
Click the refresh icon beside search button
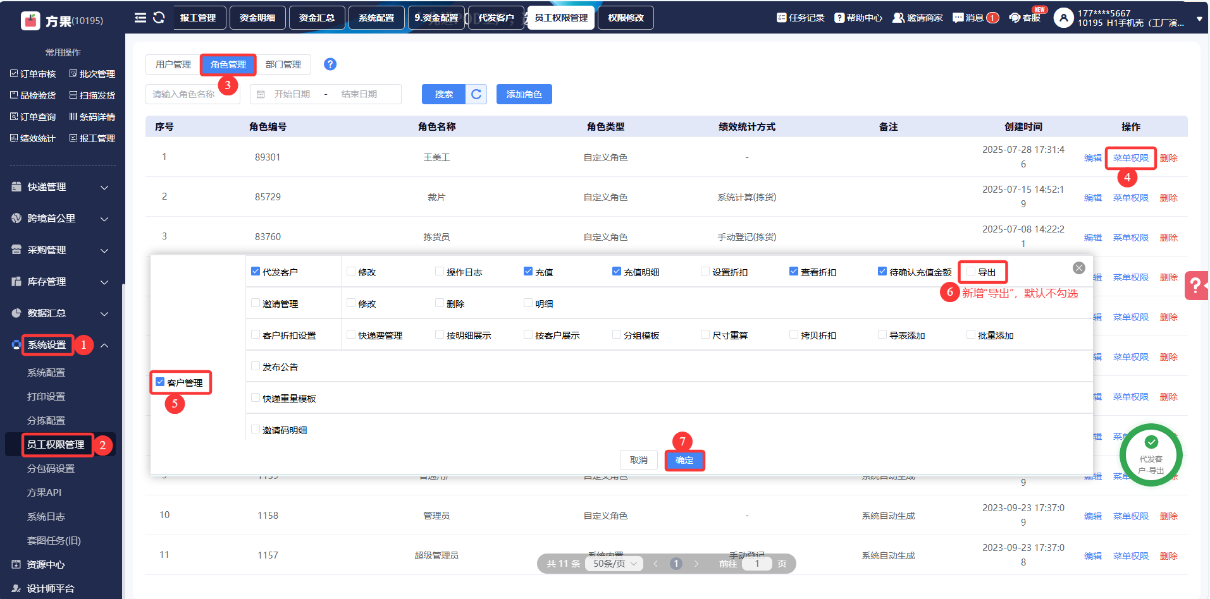click(x=476, y=94)
